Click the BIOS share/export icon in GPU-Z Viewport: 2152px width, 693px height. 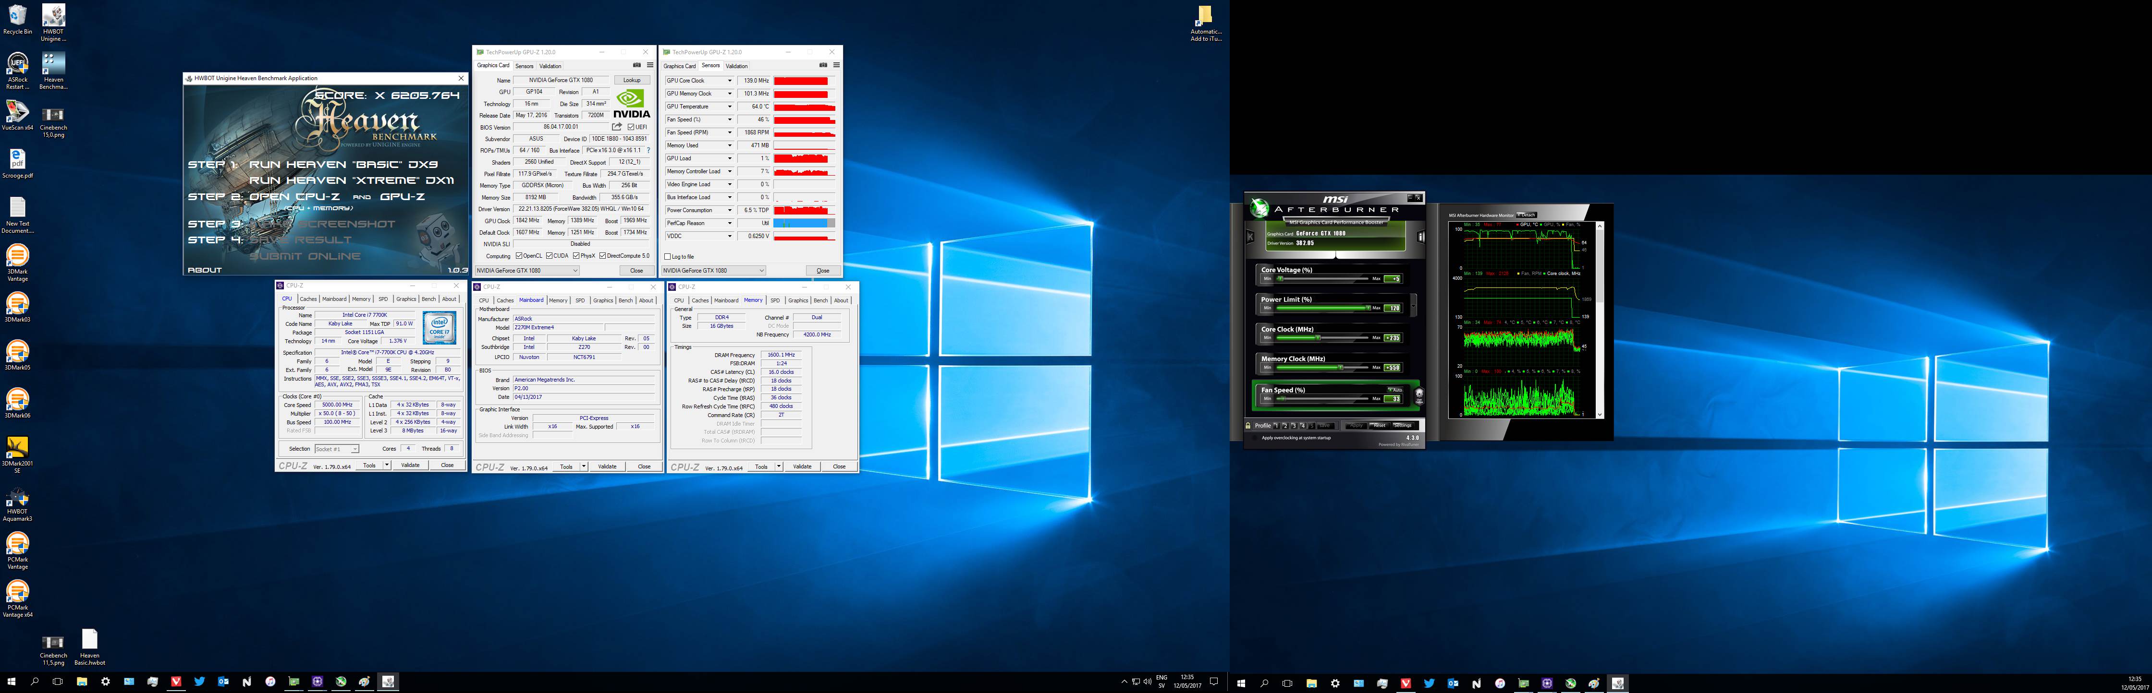[616, 127]
